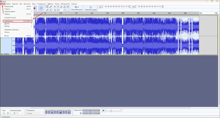
Task: Click the green Play-at-speed button
Action: click(104, 110)
